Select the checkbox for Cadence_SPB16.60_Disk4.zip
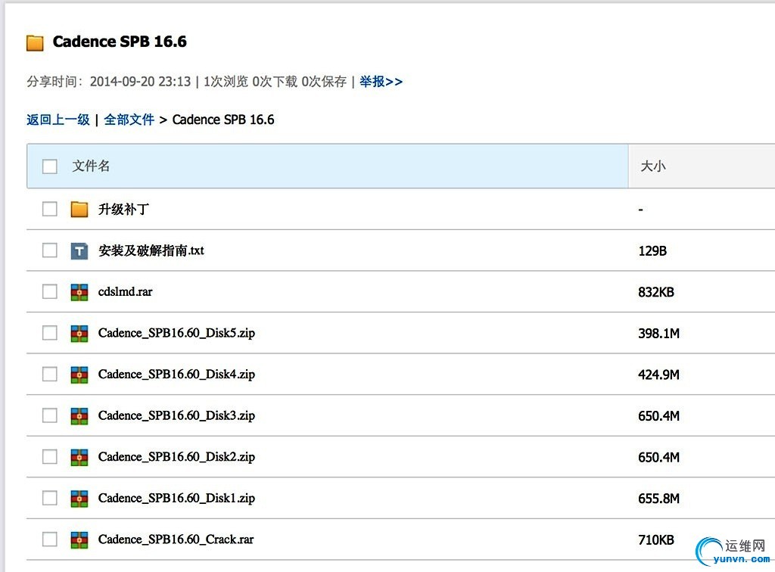775x572 pixels. pyautogui.click(x=50, y=375)
